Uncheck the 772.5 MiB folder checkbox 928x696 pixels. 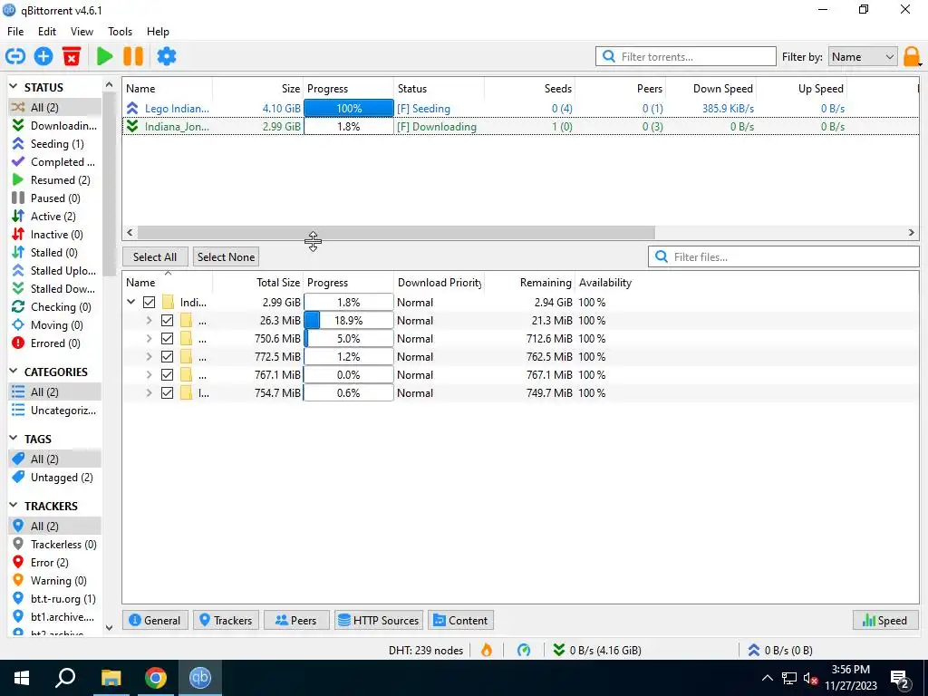[x=168, y=357]
